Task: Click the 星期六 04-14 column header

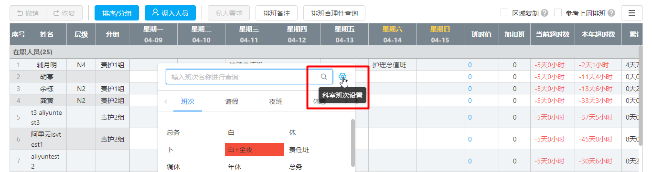Action: [392, 35]
